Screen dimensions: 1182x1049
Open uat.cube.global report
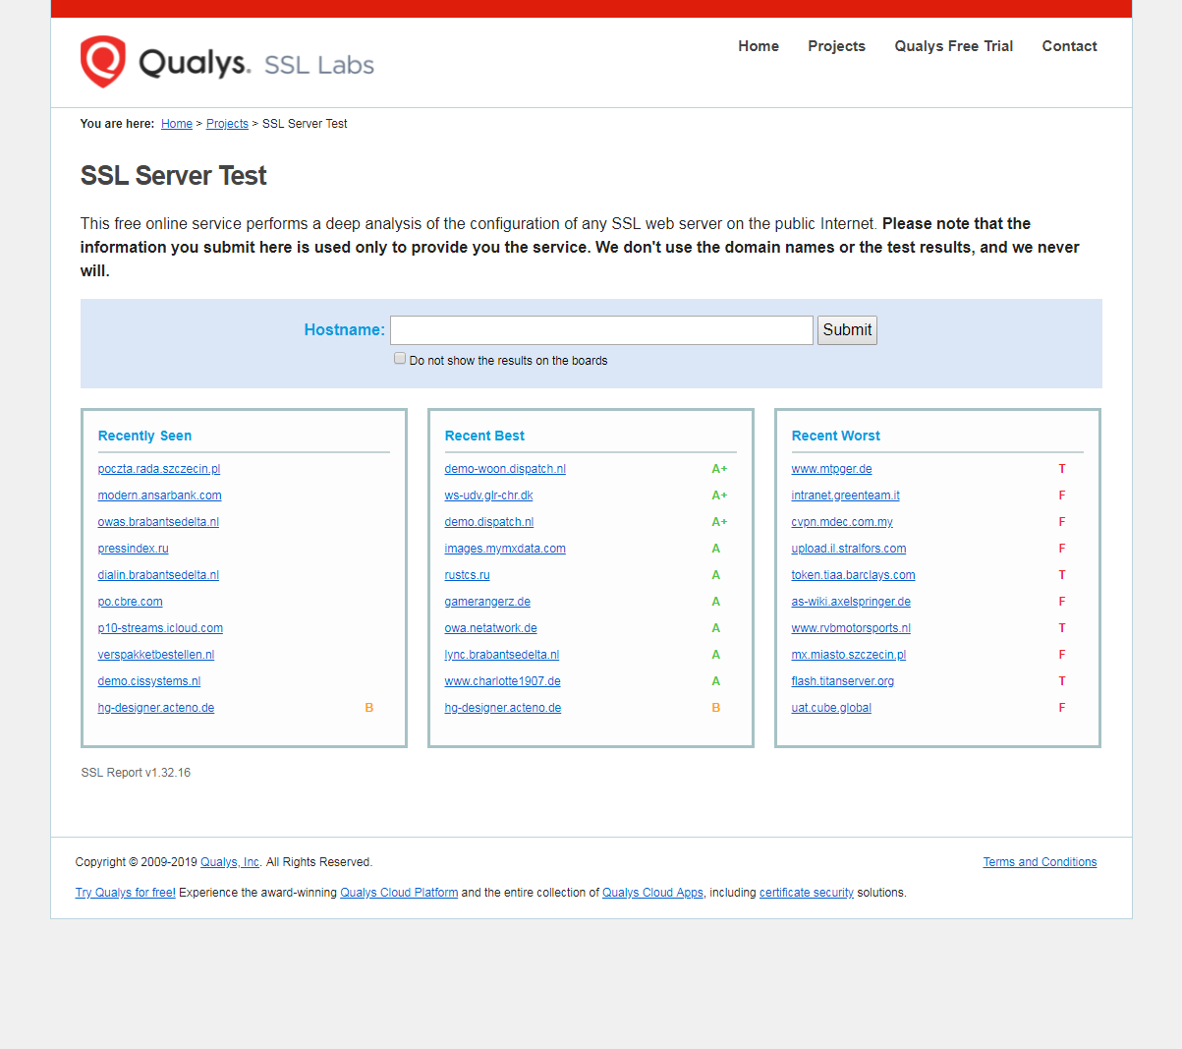point(831,708)
